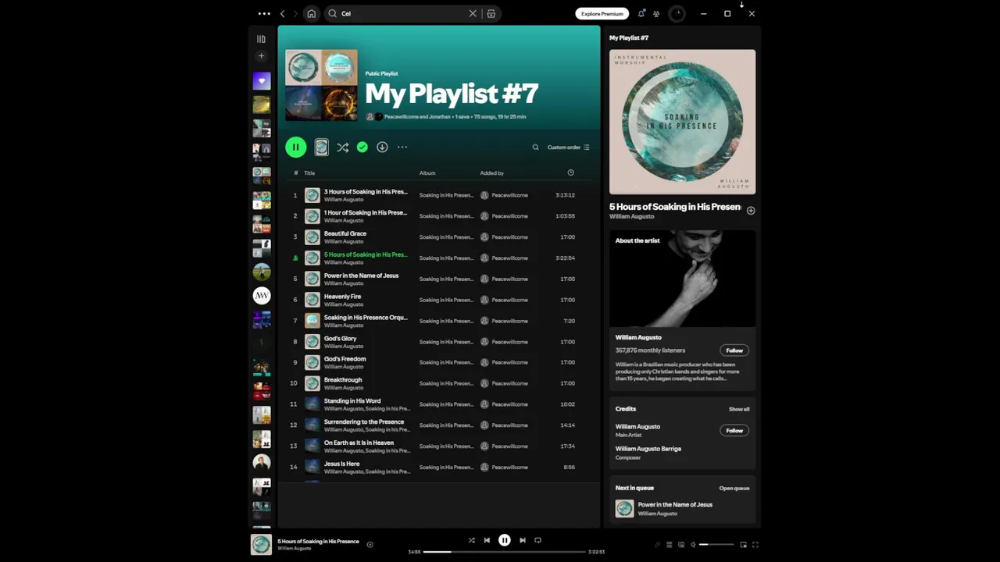Viewport: 1000px width, 562px height.
Task: Pause the playlist with the big green button
Action: [x=295, y=147]
